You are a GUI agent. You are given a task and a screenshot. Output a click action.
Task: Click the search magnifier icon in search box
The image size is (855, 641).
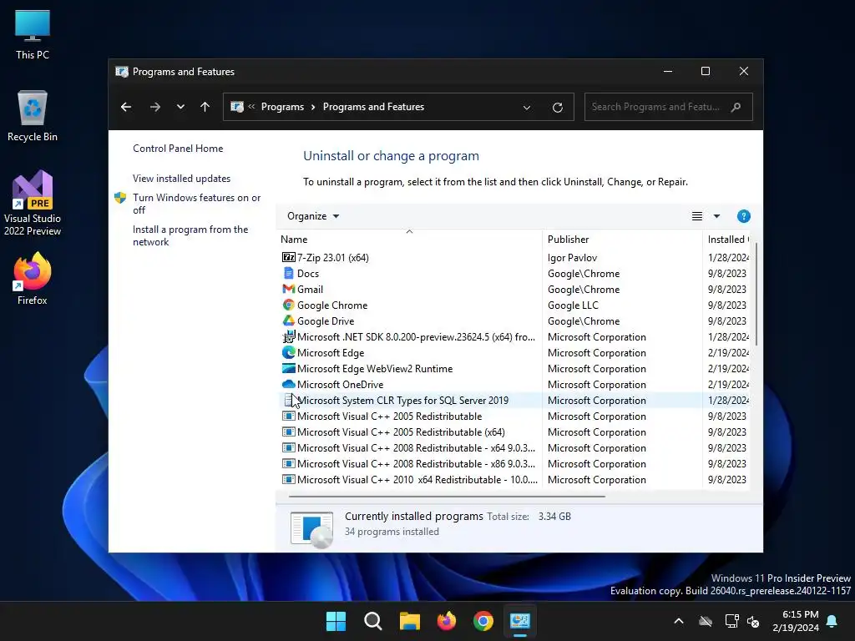pos(736,107)
